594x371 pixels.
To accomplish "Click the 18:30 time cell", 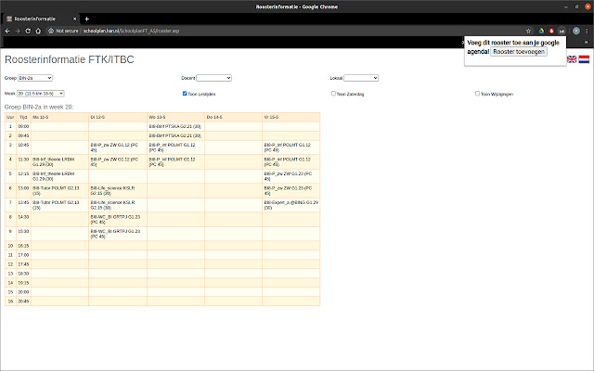I will 23,274.
